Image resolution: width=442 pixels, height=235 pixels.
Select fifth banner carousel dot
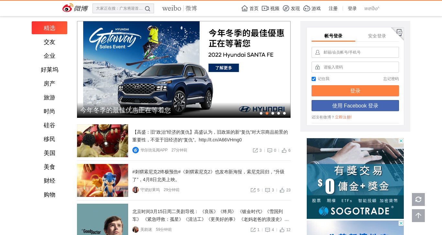284,113
